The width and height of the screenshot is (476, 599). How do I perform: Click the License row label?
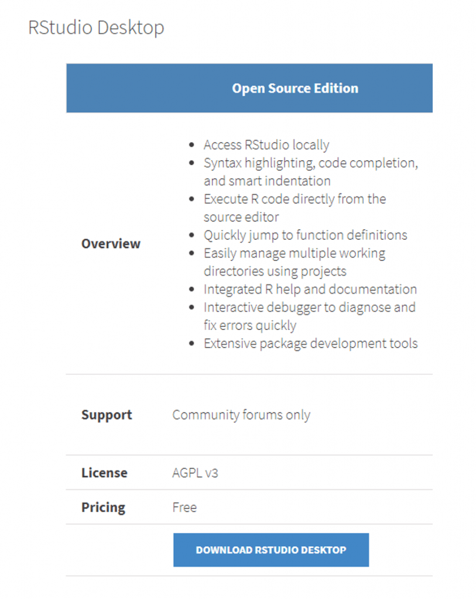104,473
